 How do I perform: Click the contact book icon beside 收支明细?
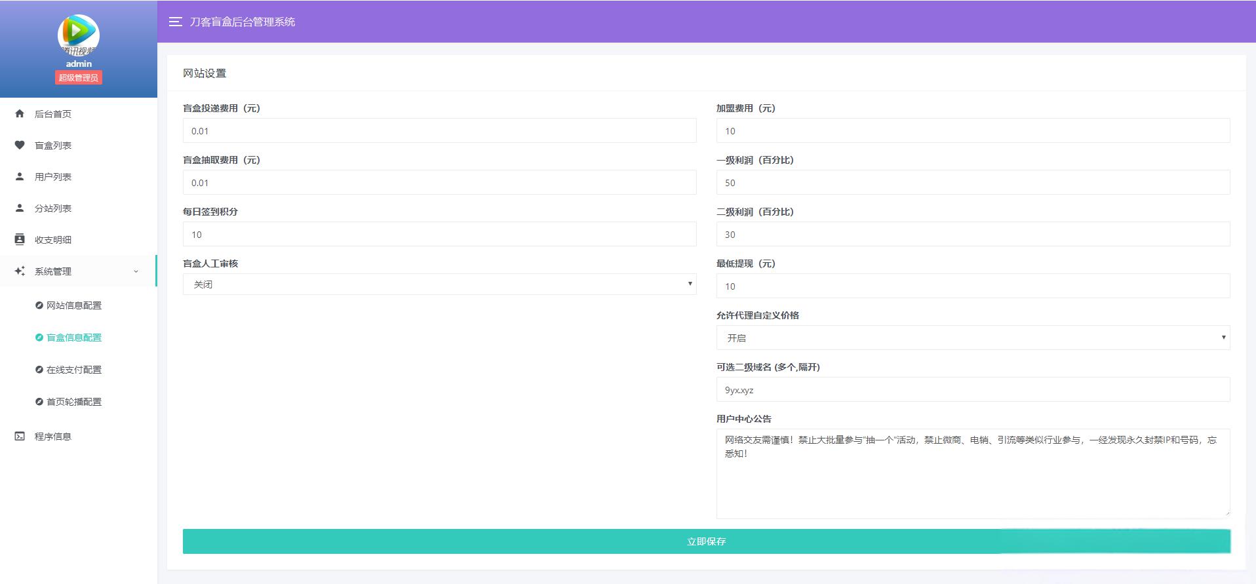20,239
